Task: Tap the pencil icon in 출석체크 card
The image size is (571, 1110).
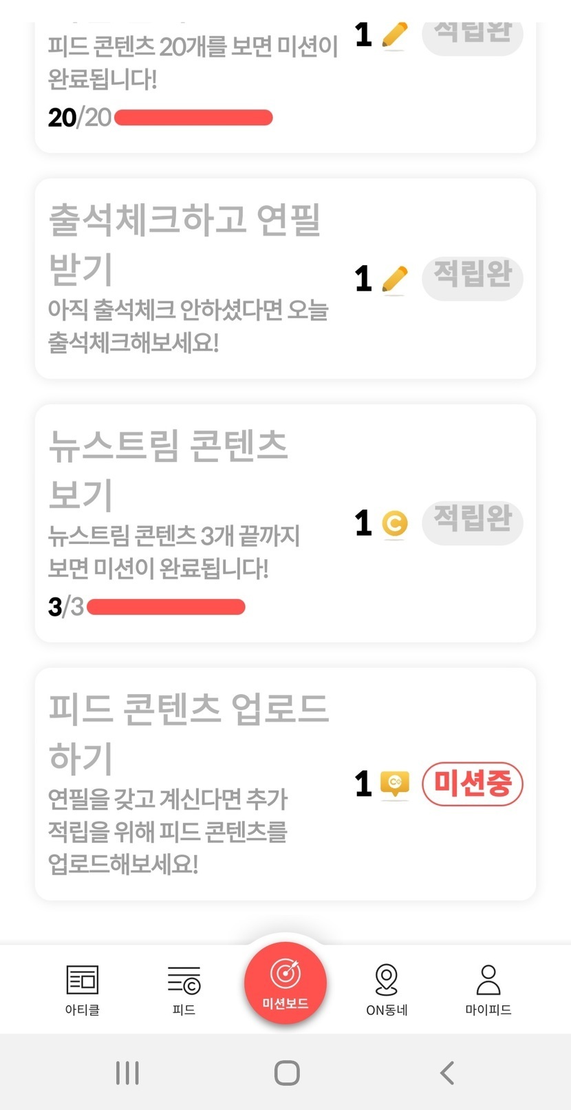Action: point(394,280)
